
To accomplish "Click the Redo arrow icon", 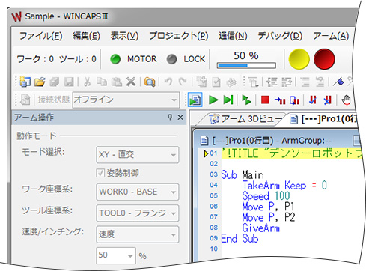I will tap(183, 82).
